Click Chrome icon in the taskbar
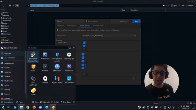Image resolution: width=196 pixels, height=110 pixels. [28, 107]
